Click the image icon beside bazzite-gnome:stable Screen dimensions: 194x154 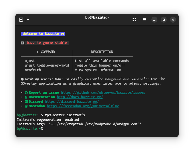pyautogui.click(x=22, y=43)
